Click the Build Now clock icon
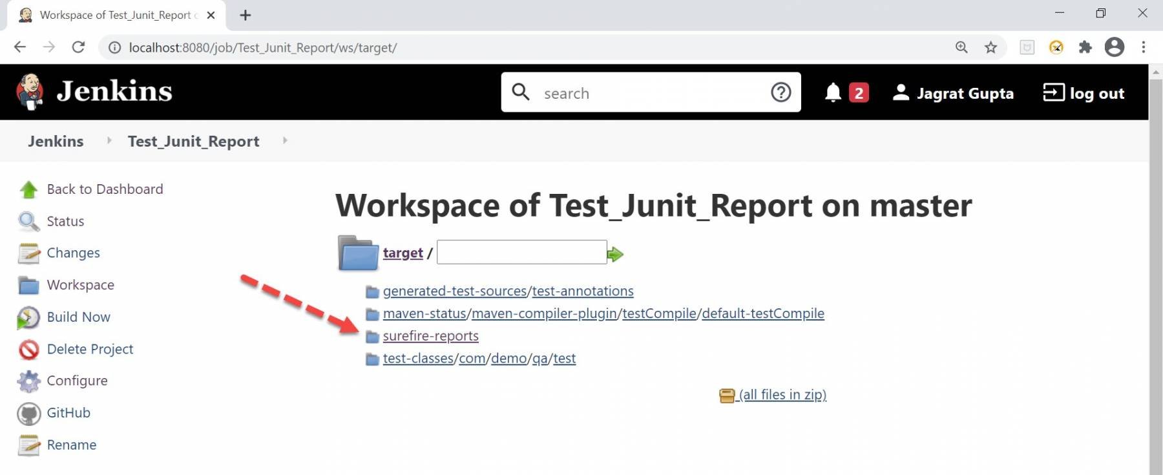 tap(28, 317)
